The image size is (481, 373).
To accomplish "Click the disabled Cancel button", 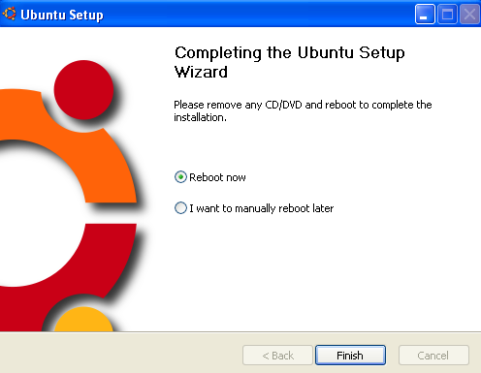I will pos(433,356).
